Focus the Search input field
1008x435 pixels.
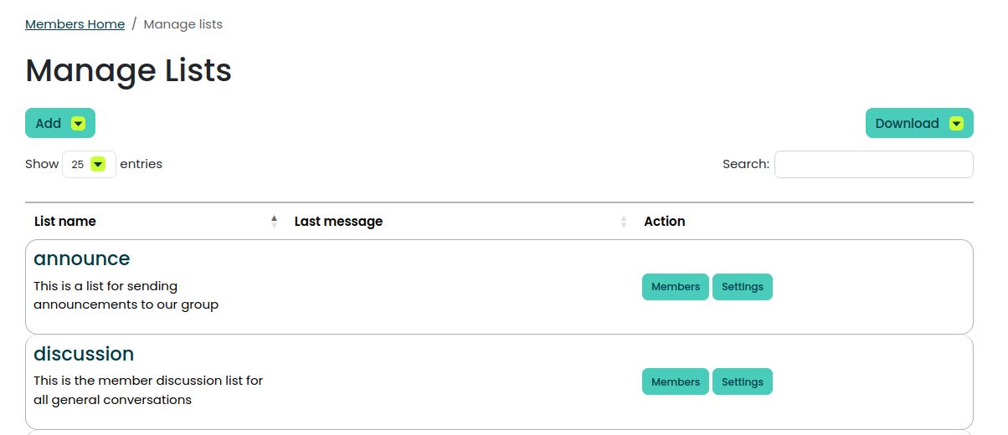[x=873, y=165]
